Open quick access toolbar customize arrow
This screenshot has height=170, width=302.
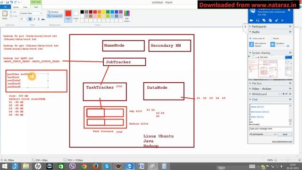(19, 2)
